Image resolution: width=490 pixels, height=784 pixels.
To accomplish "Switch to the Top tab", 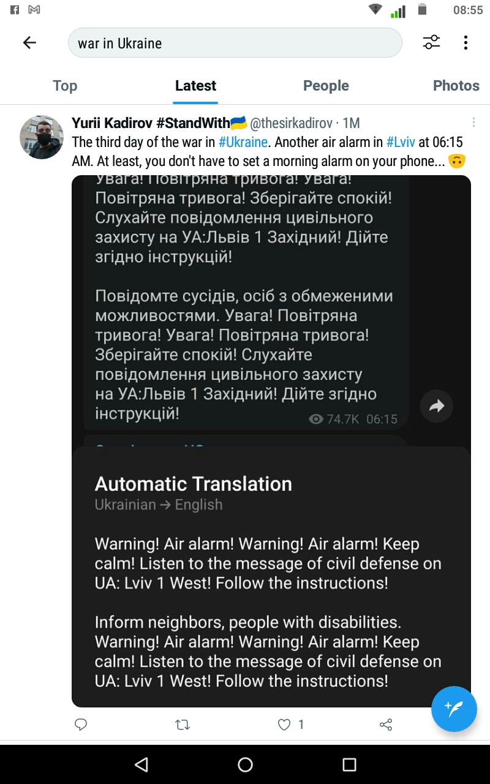I will [65, 86].
